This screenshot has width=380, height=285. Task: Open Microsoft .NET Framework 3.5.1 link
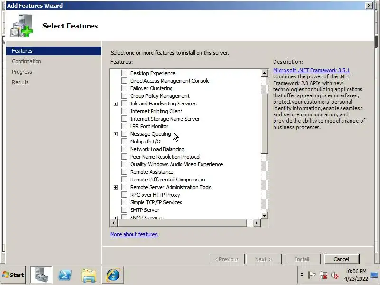(x=311, y=70)
